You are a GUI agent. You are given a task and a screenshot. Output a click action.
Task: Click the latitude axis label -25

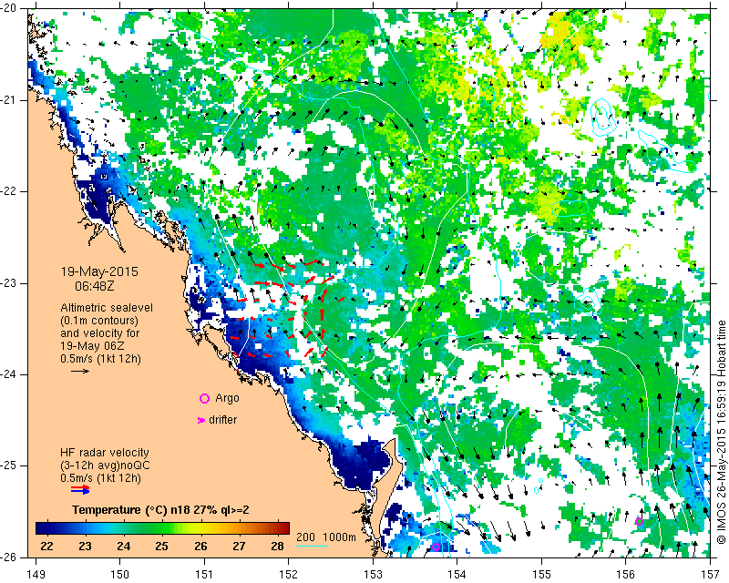(10, 465)
